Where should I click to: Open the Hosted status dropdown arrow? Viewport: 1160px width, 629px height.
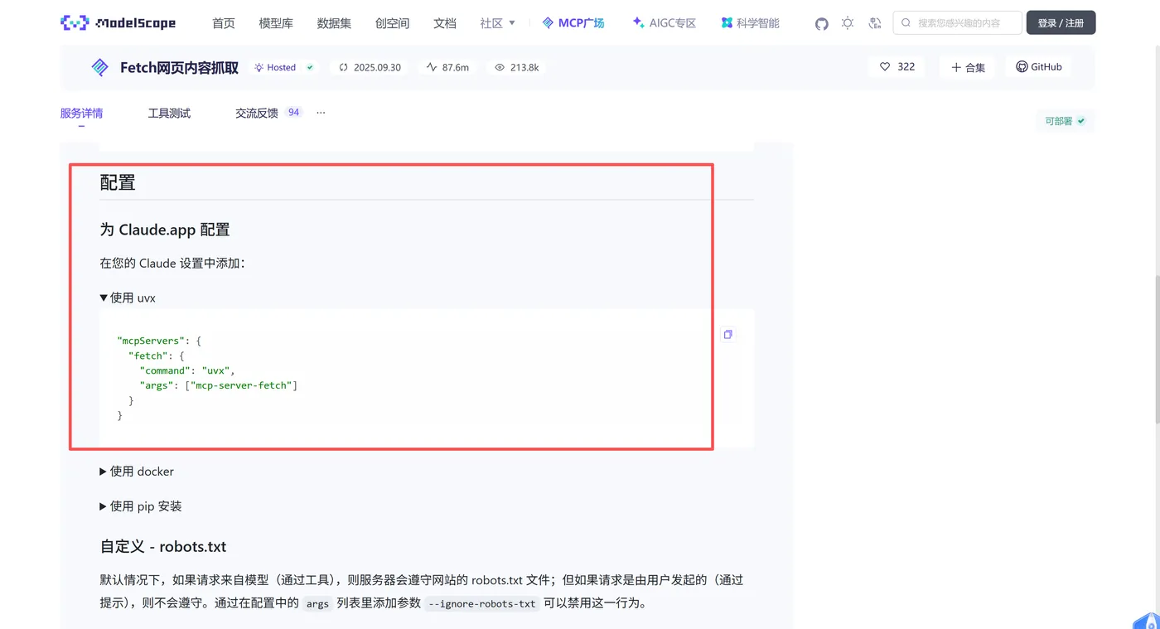[x=308, y=67]
